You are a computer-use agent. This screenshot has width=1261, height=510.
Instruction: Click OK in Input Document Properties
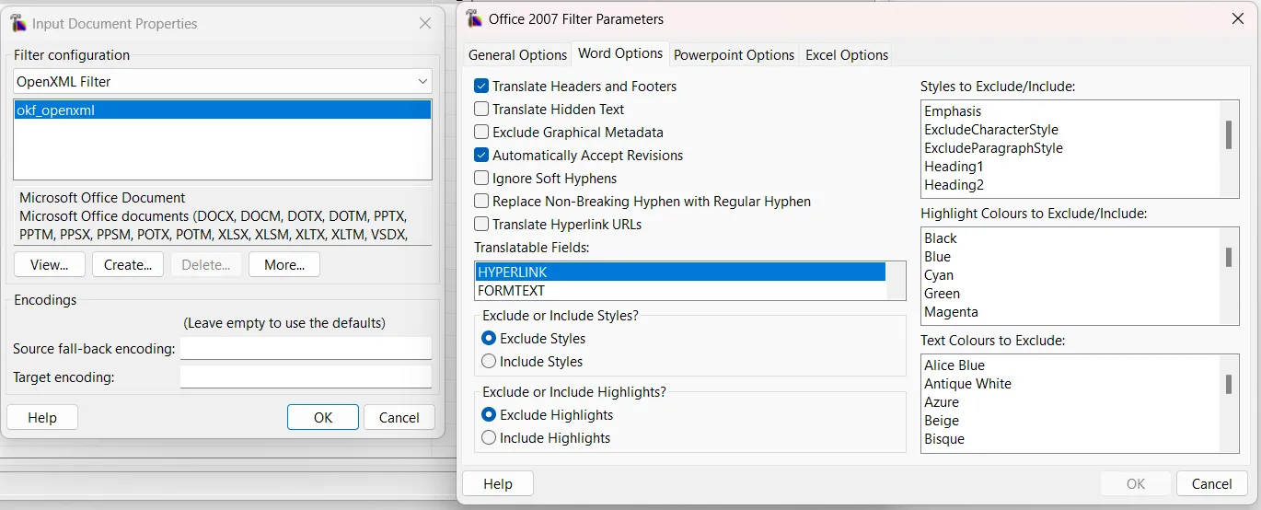[323, 417]
